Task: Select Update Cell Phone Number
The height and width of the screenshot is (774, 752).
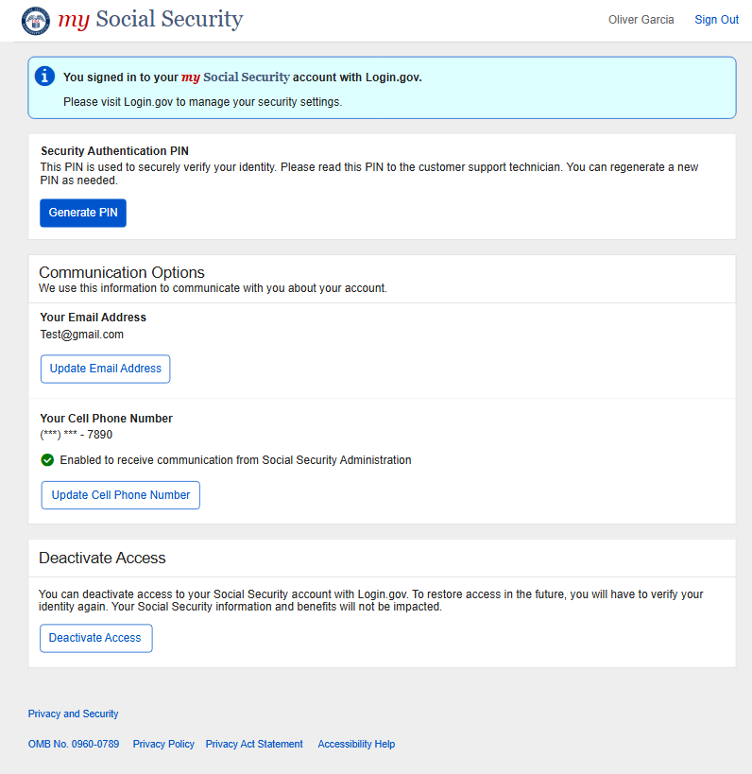Action: coord(121,495)
